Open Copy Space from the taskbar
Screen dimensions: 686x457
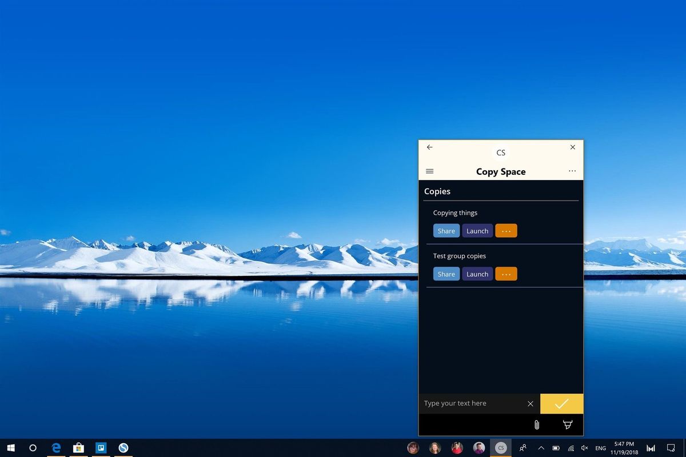point(501,448)
